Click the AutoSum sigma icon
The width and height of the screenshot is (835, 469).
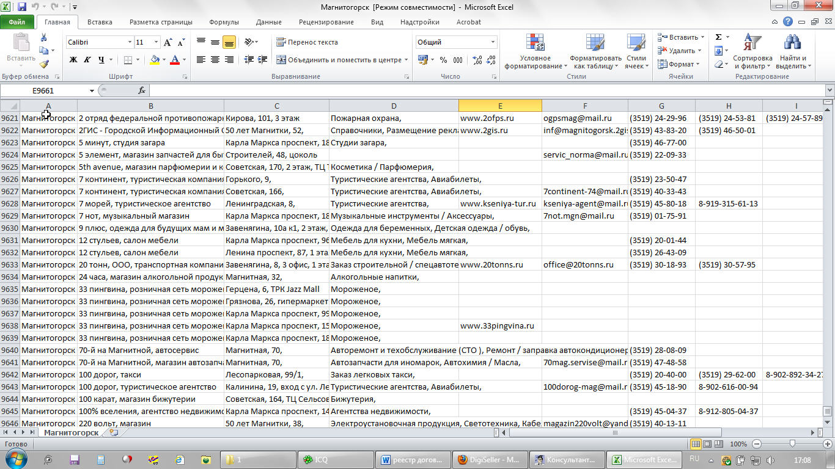718,37
